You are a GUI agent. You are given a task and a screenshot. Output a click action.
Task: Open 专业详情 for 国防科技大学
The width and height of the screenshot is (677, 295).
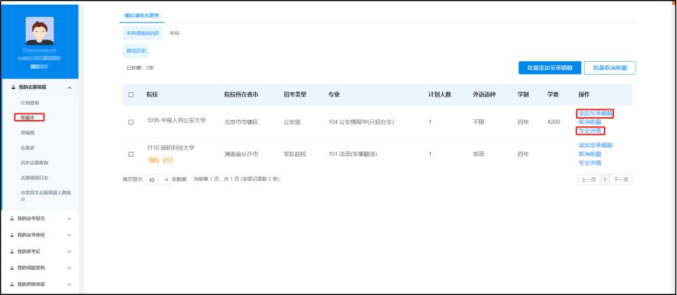click(x=589, y=163)
